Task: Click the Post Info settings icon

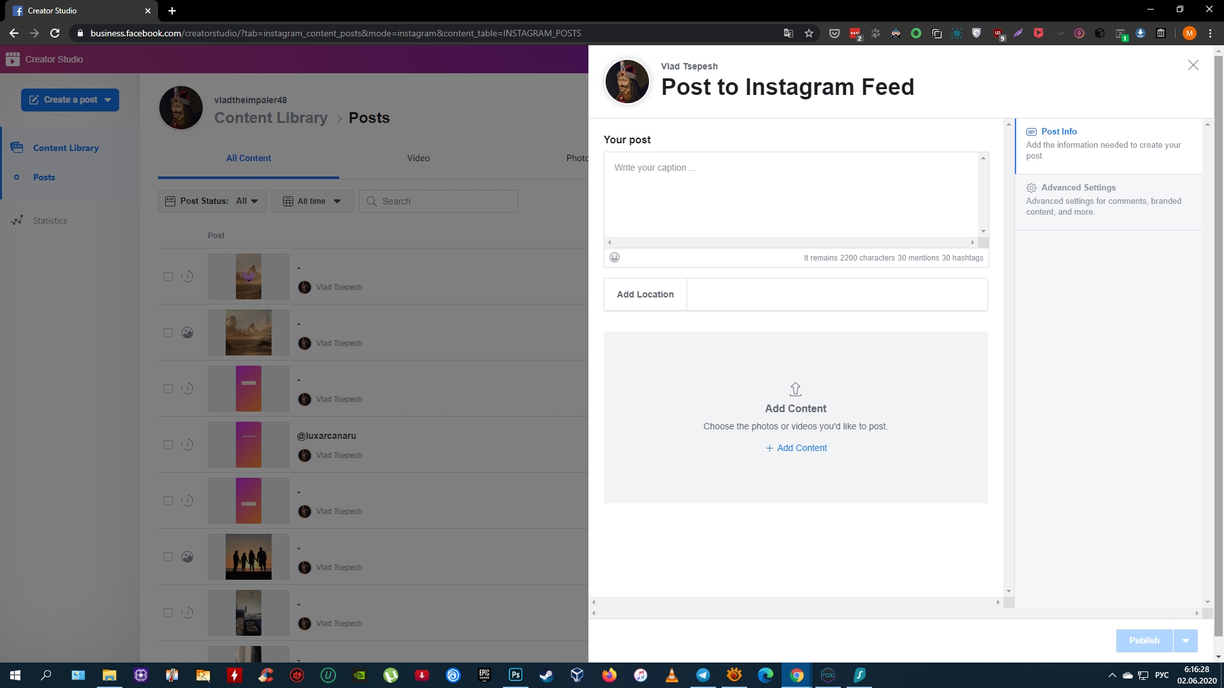Action: click(1031, 131)
